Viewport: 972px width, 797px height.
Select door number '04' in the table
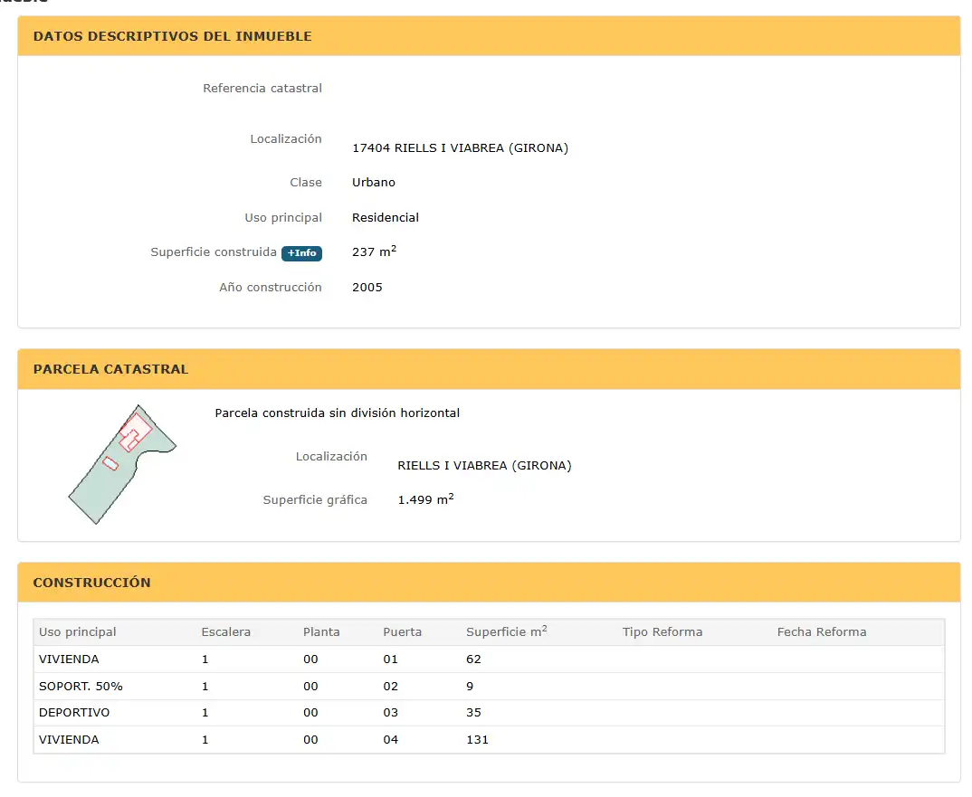pyautogui.click(x=391, y=740)
